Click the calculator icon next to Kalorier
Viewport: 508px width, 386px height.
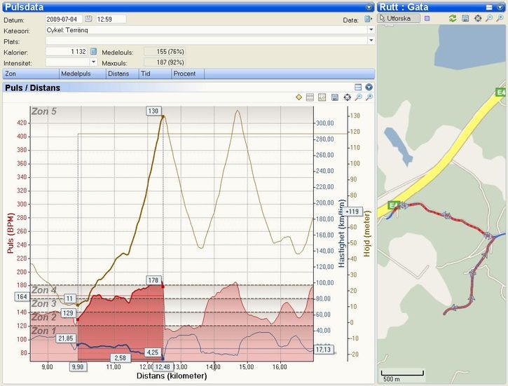click(93, 52)
